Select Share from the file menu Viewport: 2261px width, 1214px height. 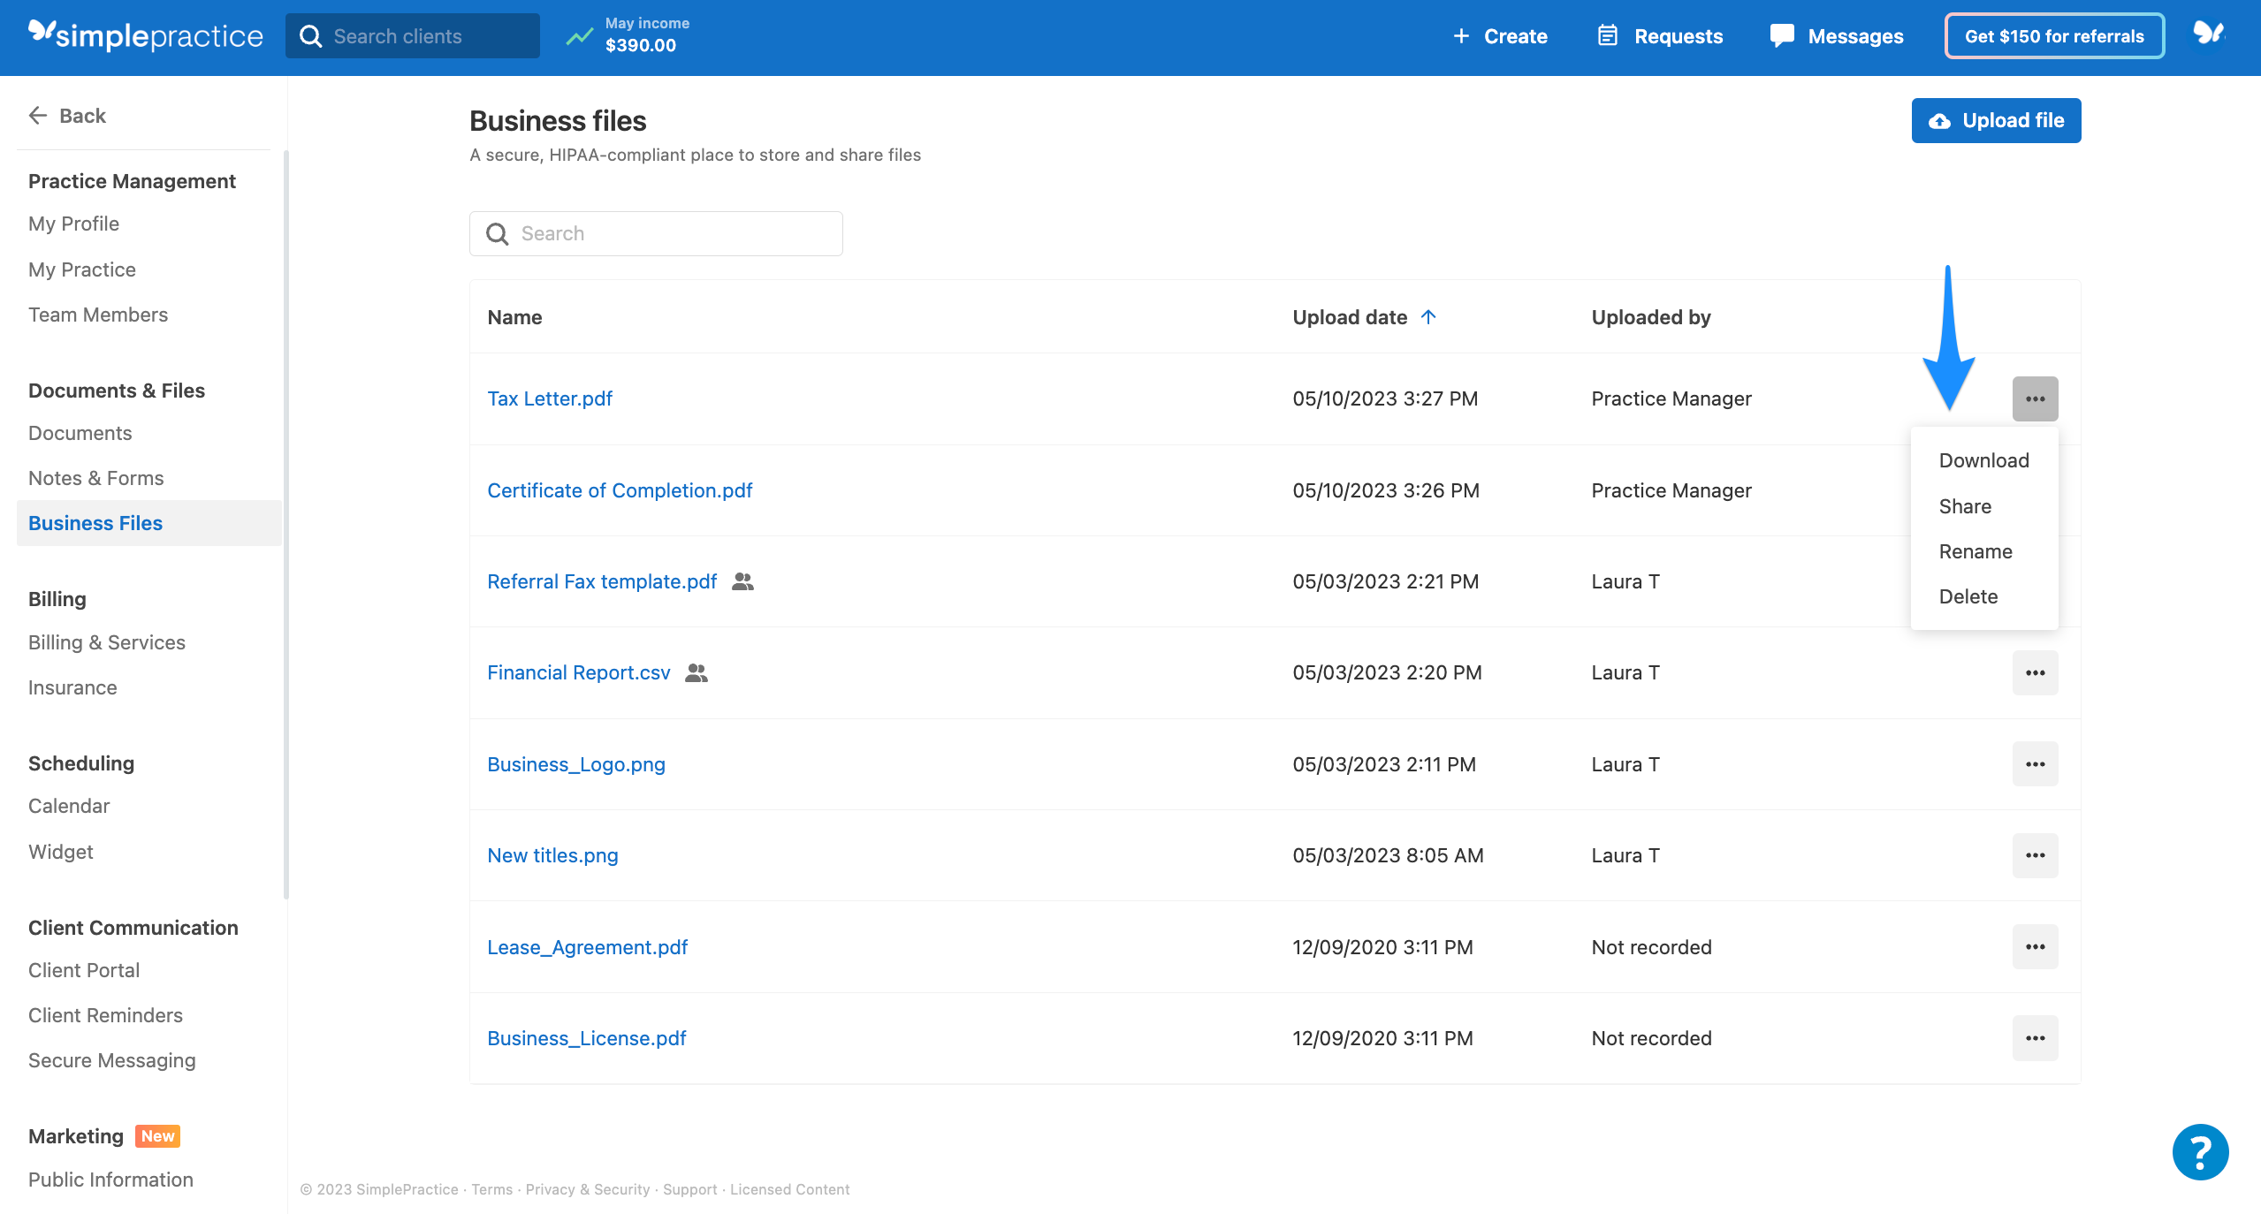tap(1983, 506)
